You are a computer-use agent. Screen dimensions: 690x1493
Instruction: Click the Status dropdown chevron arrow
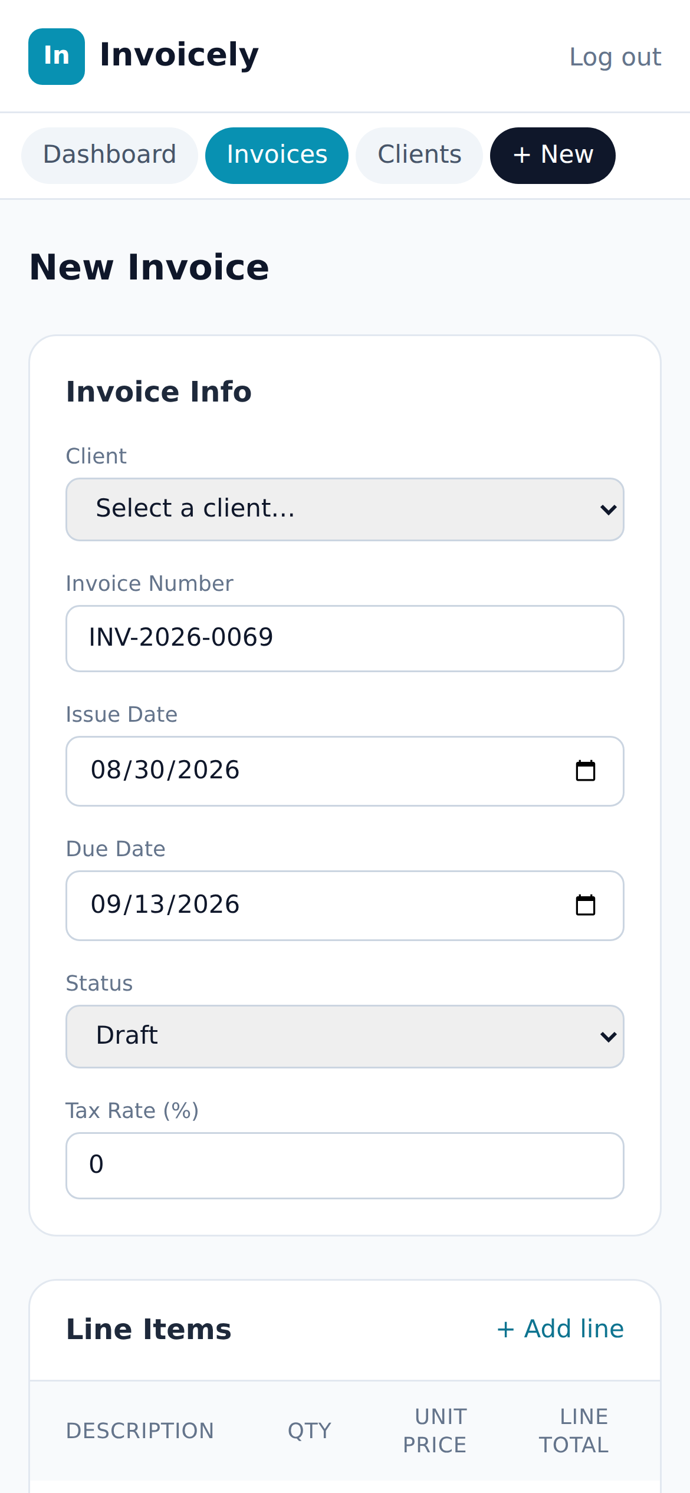(x=608, y=1037)
